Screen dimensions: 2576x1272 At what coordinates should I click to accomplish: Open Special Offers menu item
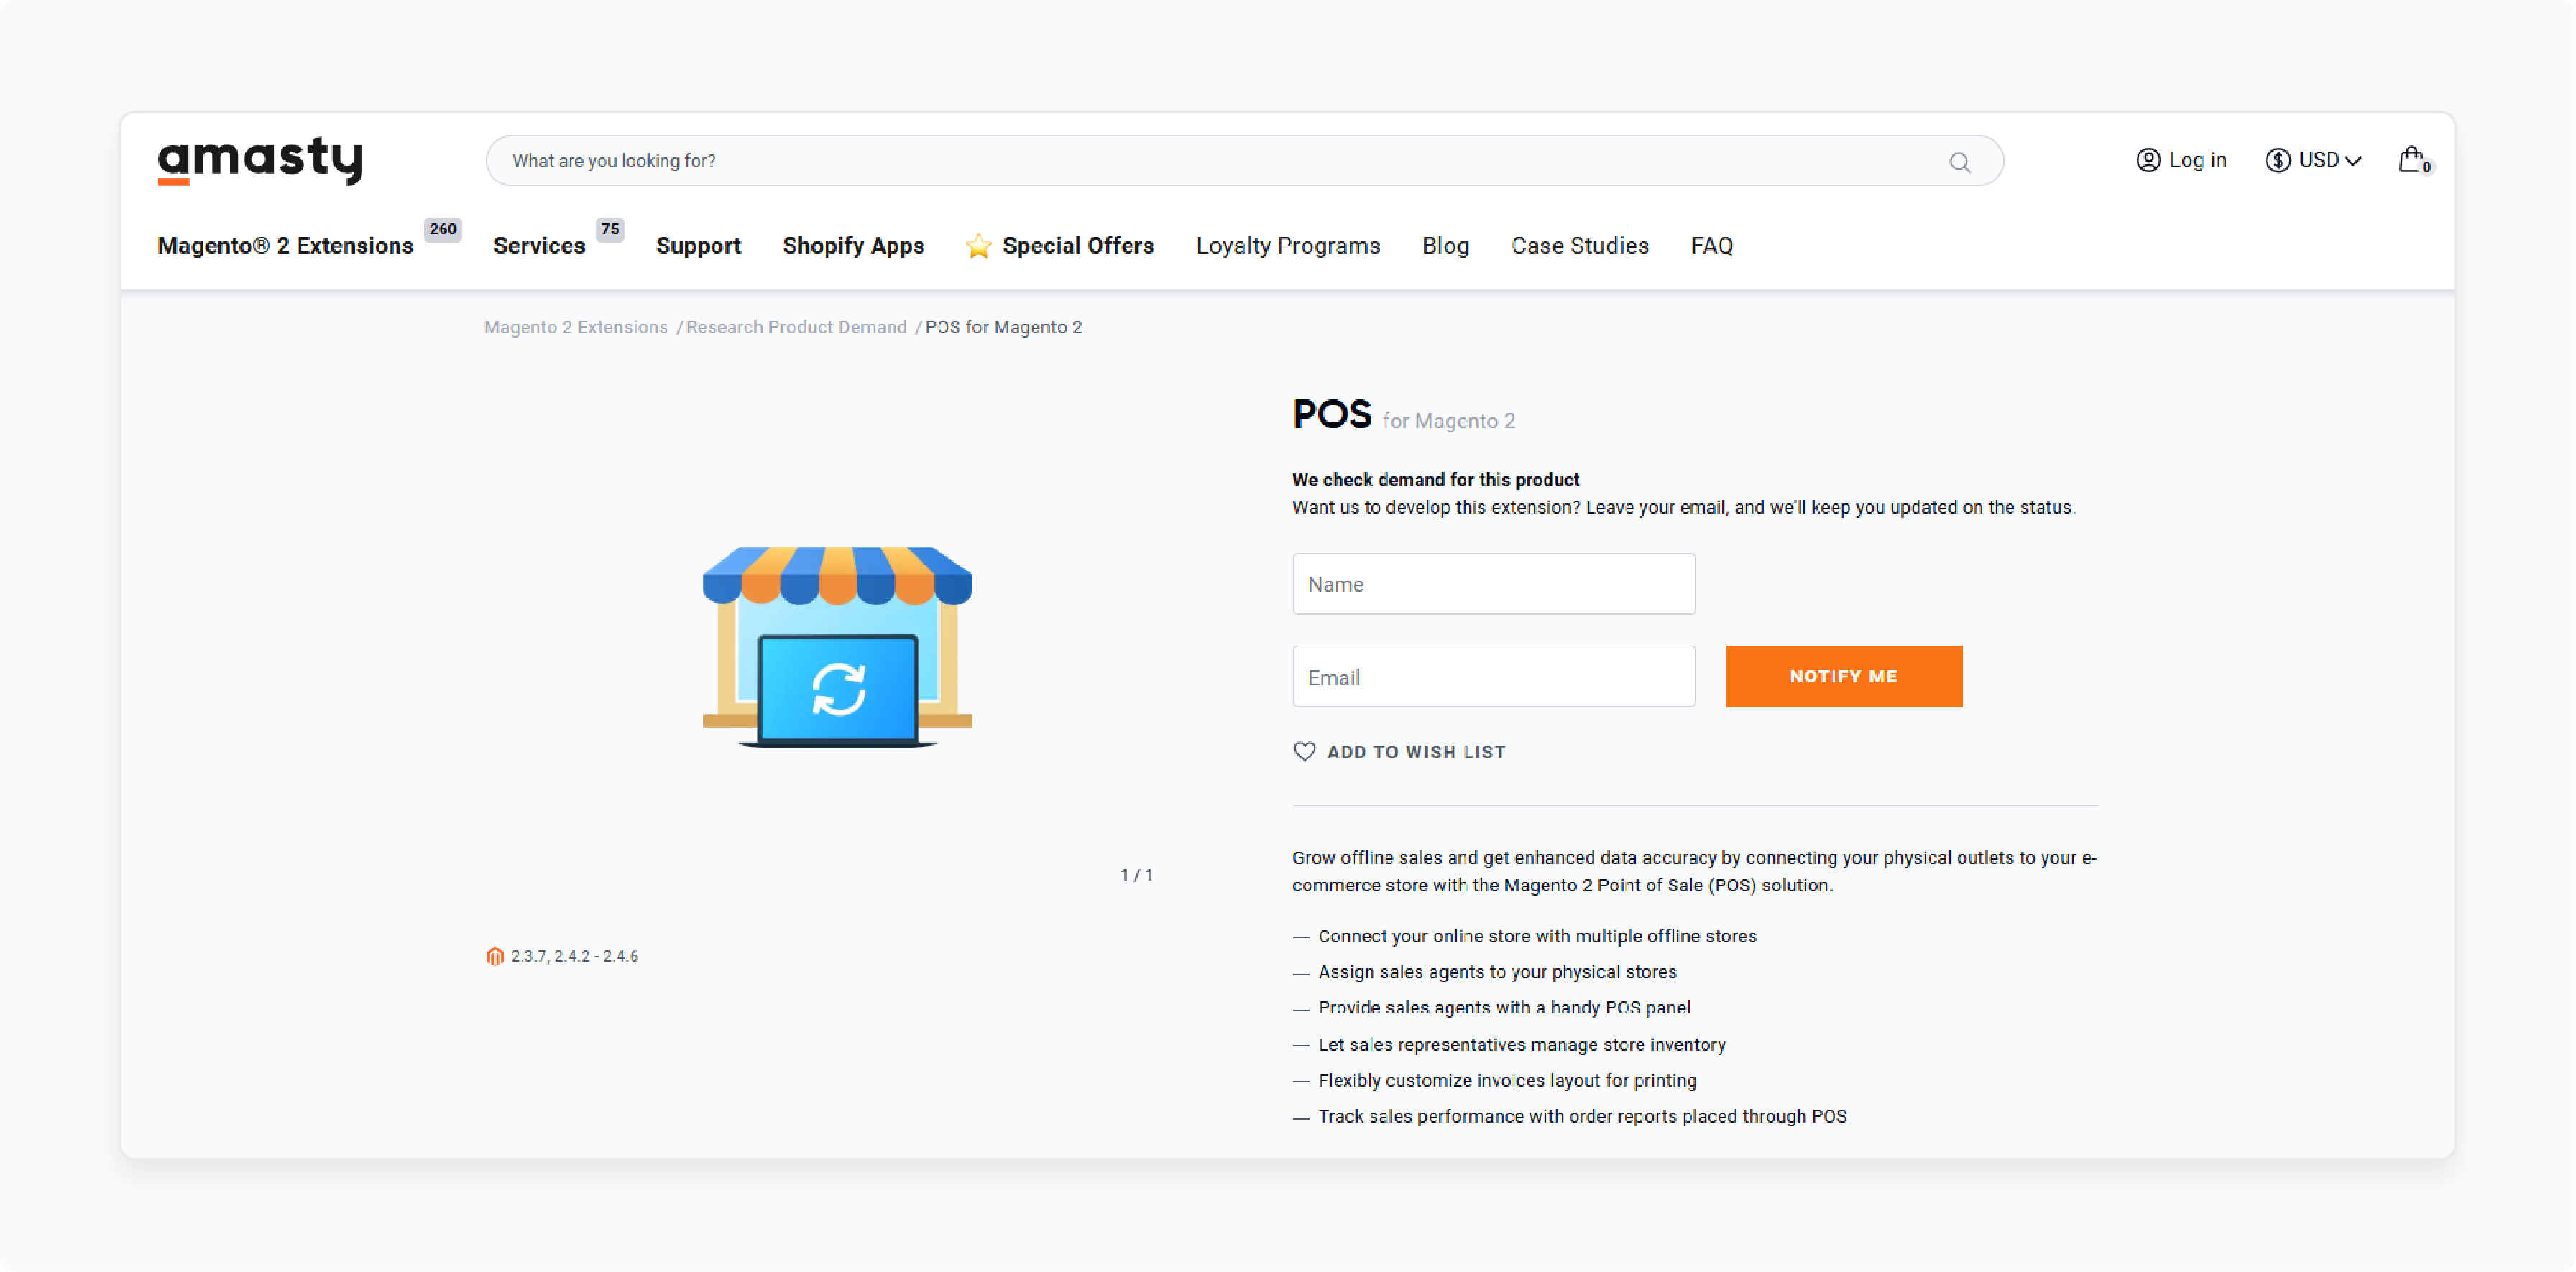[x=1078, y=246]
